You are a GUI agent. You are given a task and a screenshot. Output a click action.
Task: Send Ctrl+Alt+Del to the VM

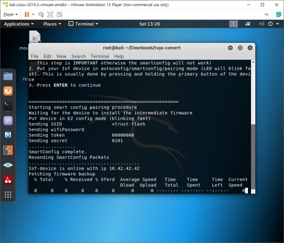coord(41,15)
